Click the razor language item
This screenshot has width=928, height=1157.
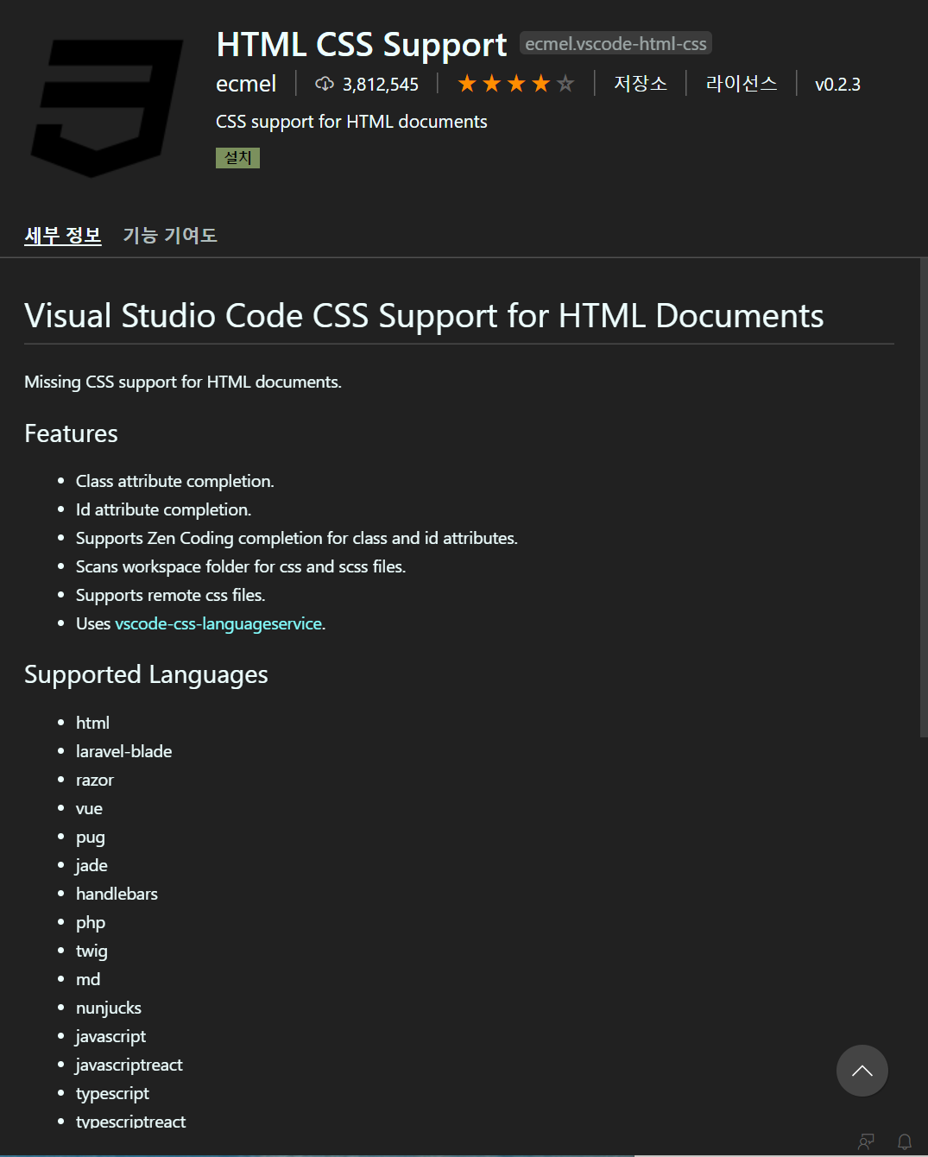coord(95,780)
